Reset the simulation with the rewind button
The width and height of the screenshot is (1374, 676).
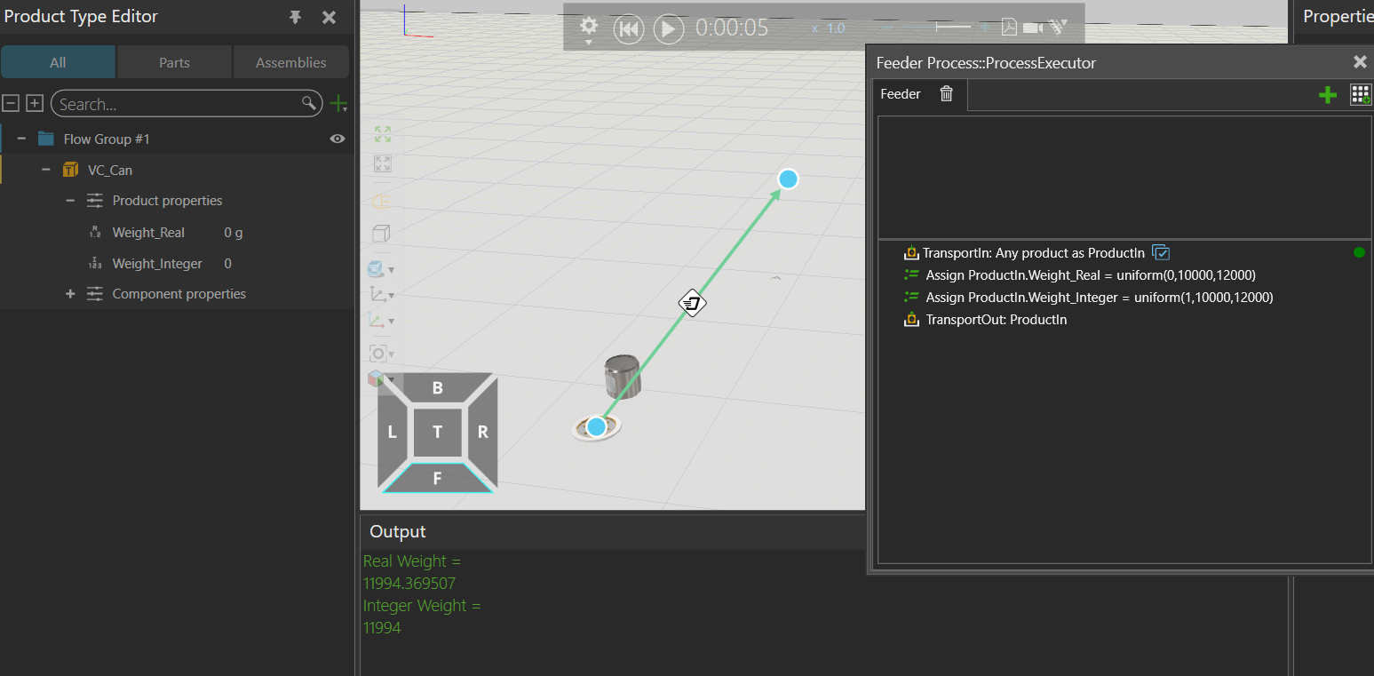click(x=629, y=28)
